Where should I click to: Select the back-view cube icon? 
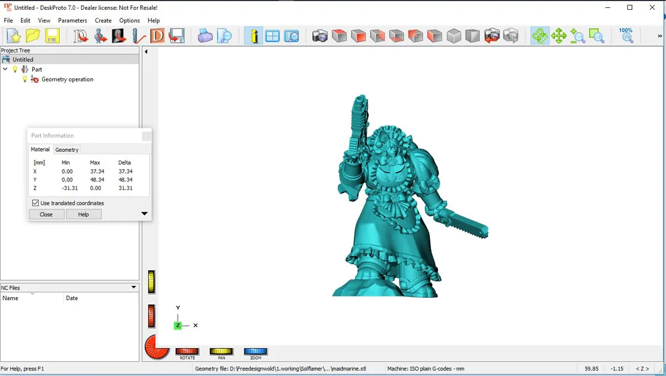point(416,36)
